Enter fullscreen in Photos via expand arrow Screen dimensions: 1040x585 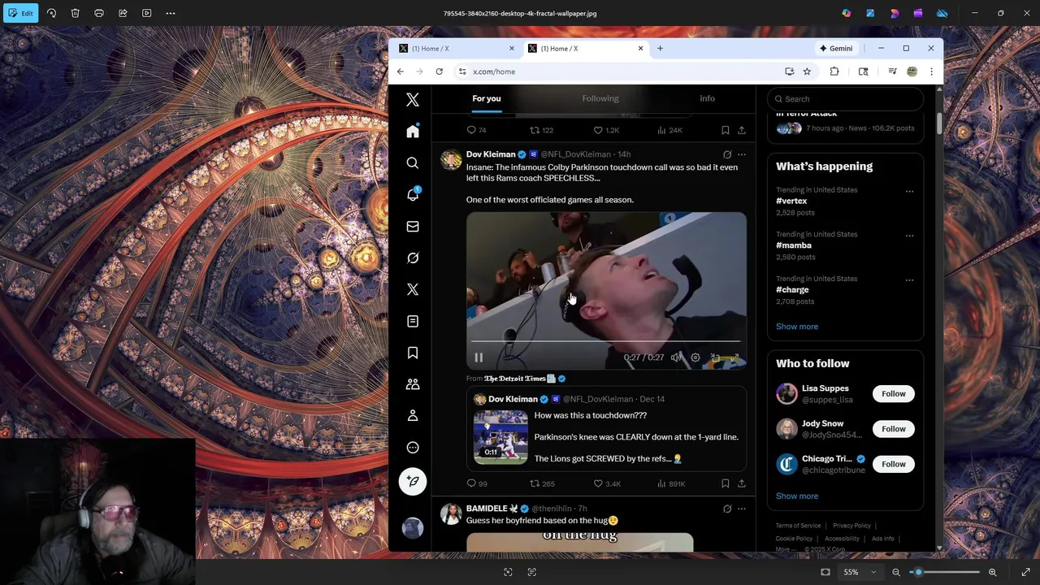point(1025,572)
